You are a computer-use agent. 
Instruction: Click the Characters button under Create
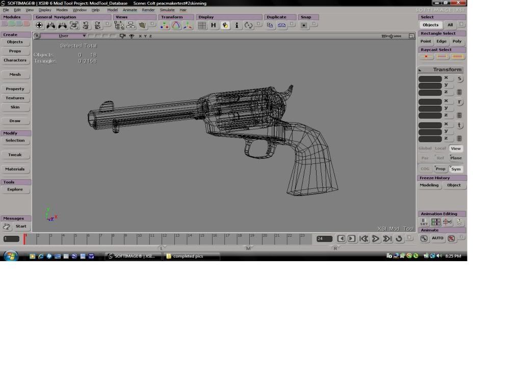pos(15,60)
